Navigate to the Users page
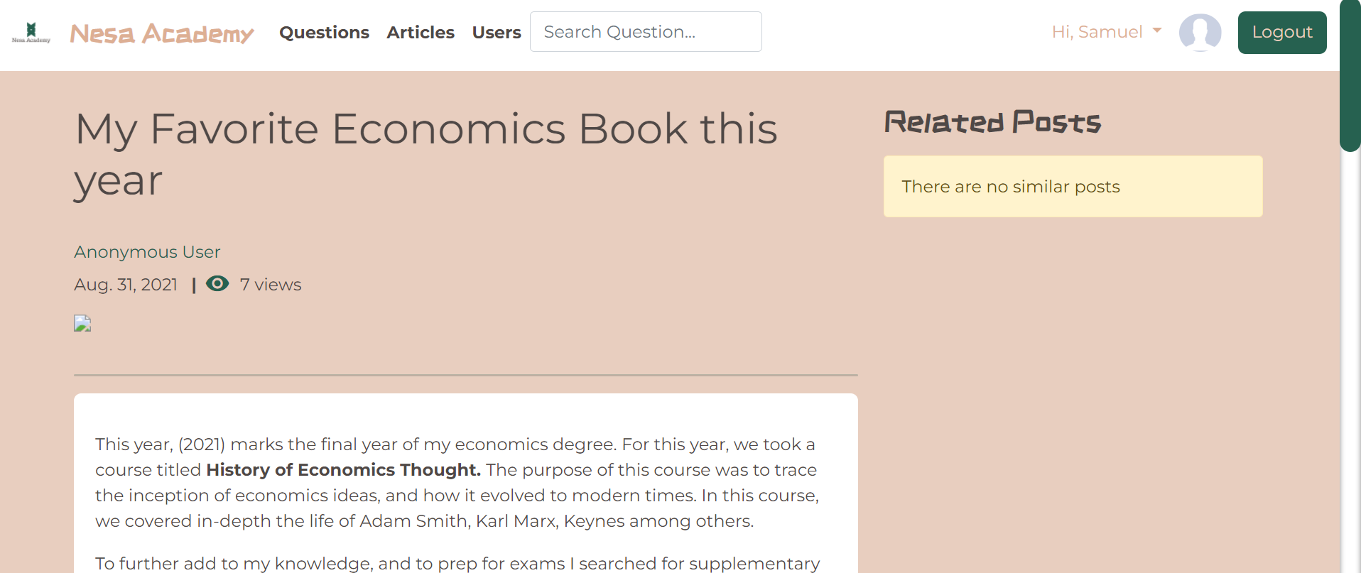The height and width of the screenshot is (573, 1361). pos(497,33)
